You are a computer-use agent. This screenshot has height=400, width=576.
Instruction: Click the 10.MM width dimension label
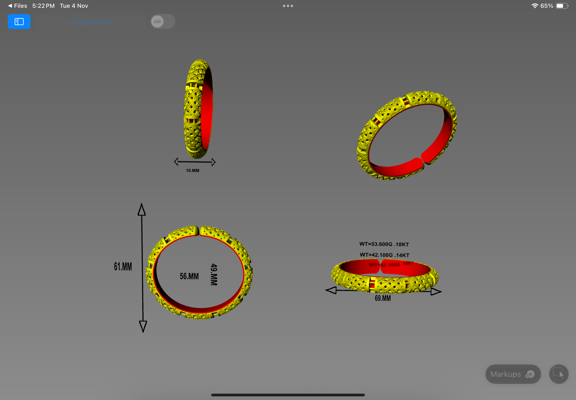[x=193, y=171]
